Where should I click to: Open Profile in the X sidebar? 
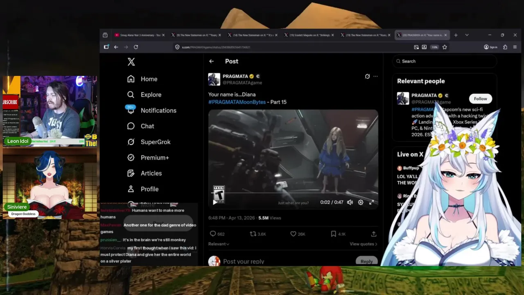[143, 189]
